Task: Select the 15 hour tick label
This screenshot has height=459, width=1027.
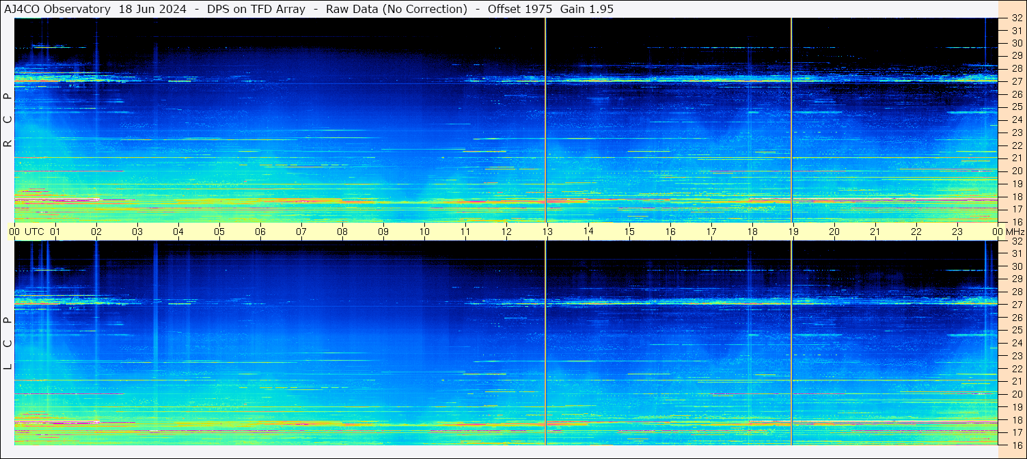Action: (629, 232)
